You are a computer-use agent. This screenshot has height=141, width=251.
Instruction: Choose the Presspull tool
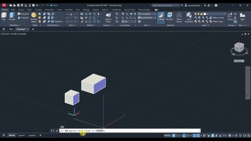[23, 18]
